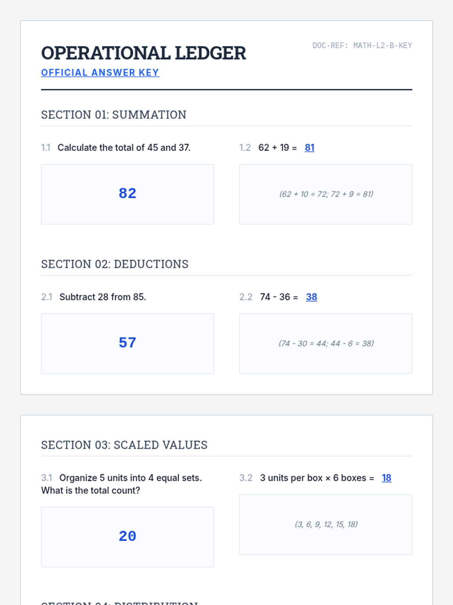Click the answer box showing 57
Image resolution: width=453 pixels, height=605 pixels.
point(128,344)
